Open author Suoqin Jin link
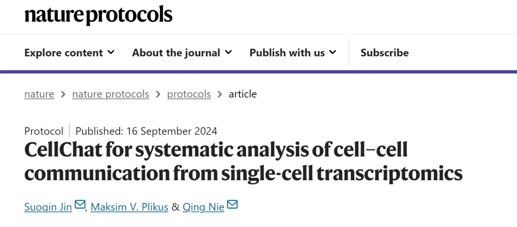This screenshot has height=227, width=517. point(49,207)
